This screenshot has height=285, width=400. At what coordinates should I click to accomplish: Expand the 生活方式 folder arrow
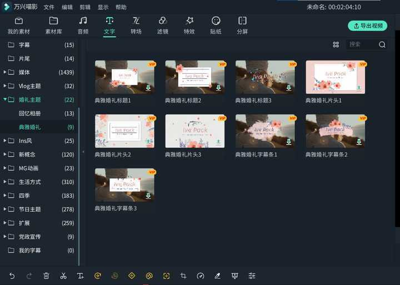click(x=5, y=182)
